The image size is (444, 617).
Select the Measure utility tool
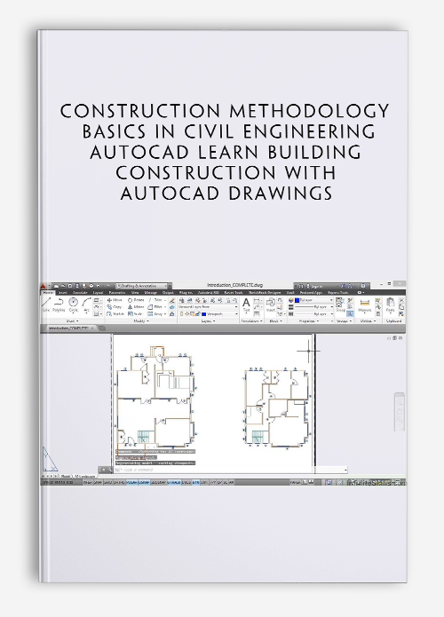tap(365, 305)
